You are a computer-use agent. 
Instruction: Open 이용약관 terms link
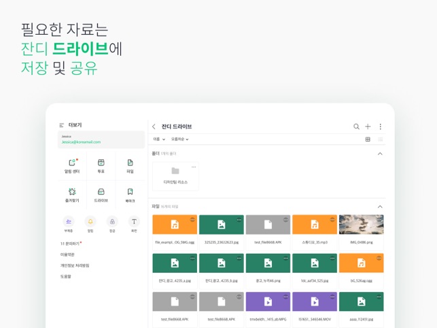click(x=67, y=255)
